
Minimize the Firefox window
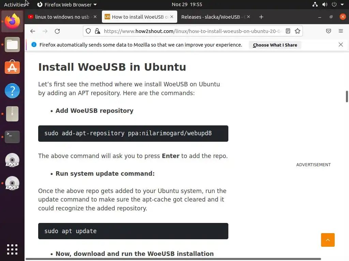pyautogui.click(x=320, y=17)
